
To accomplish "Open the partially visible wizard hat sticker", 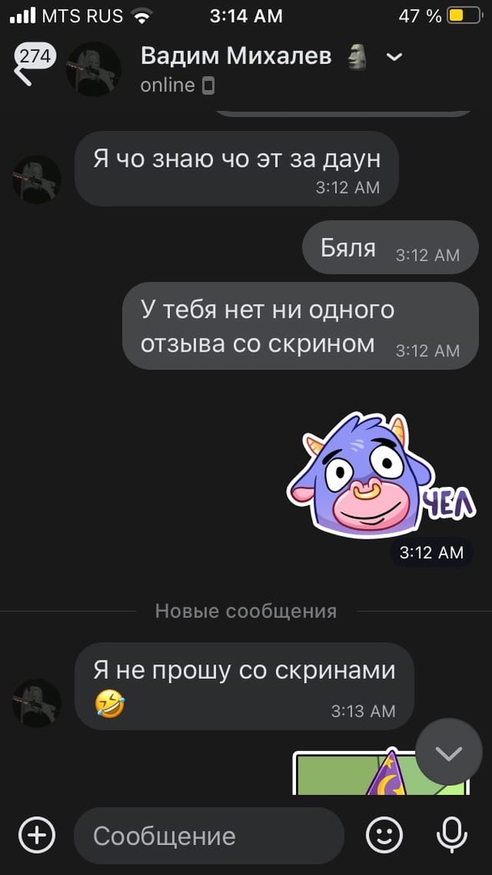I will click(381, 772).
